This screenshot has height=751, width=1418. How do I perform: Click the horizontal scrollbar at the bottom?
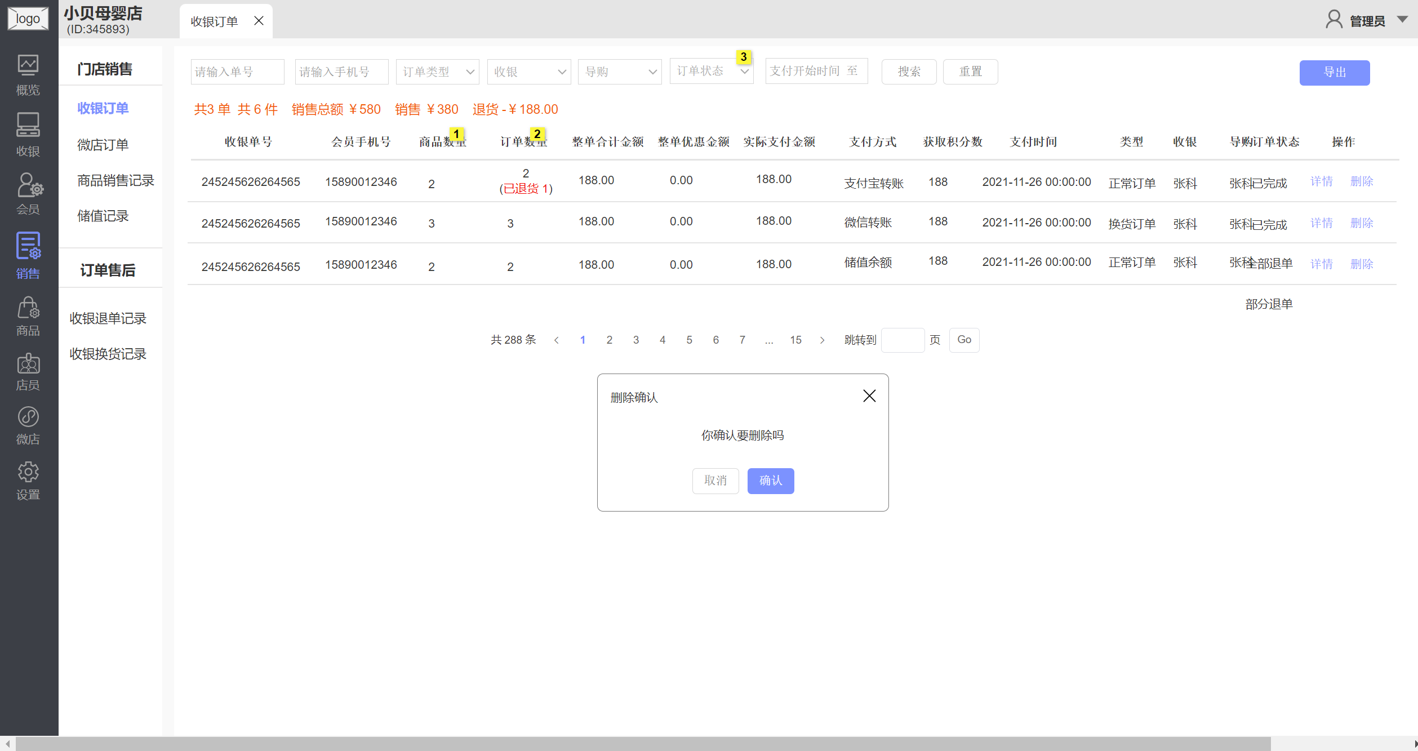[x=643, y=744]
